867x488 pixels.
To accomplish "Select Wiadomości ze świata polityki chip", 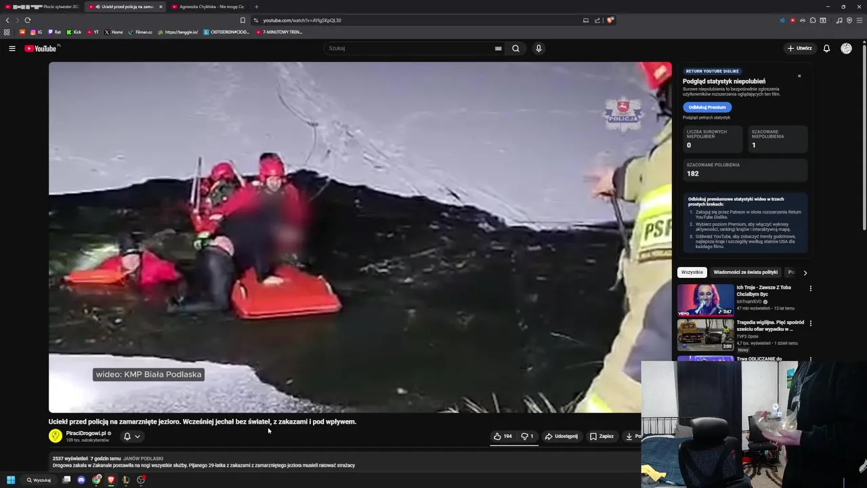I will pyautogui.click(x=746, y=272).
